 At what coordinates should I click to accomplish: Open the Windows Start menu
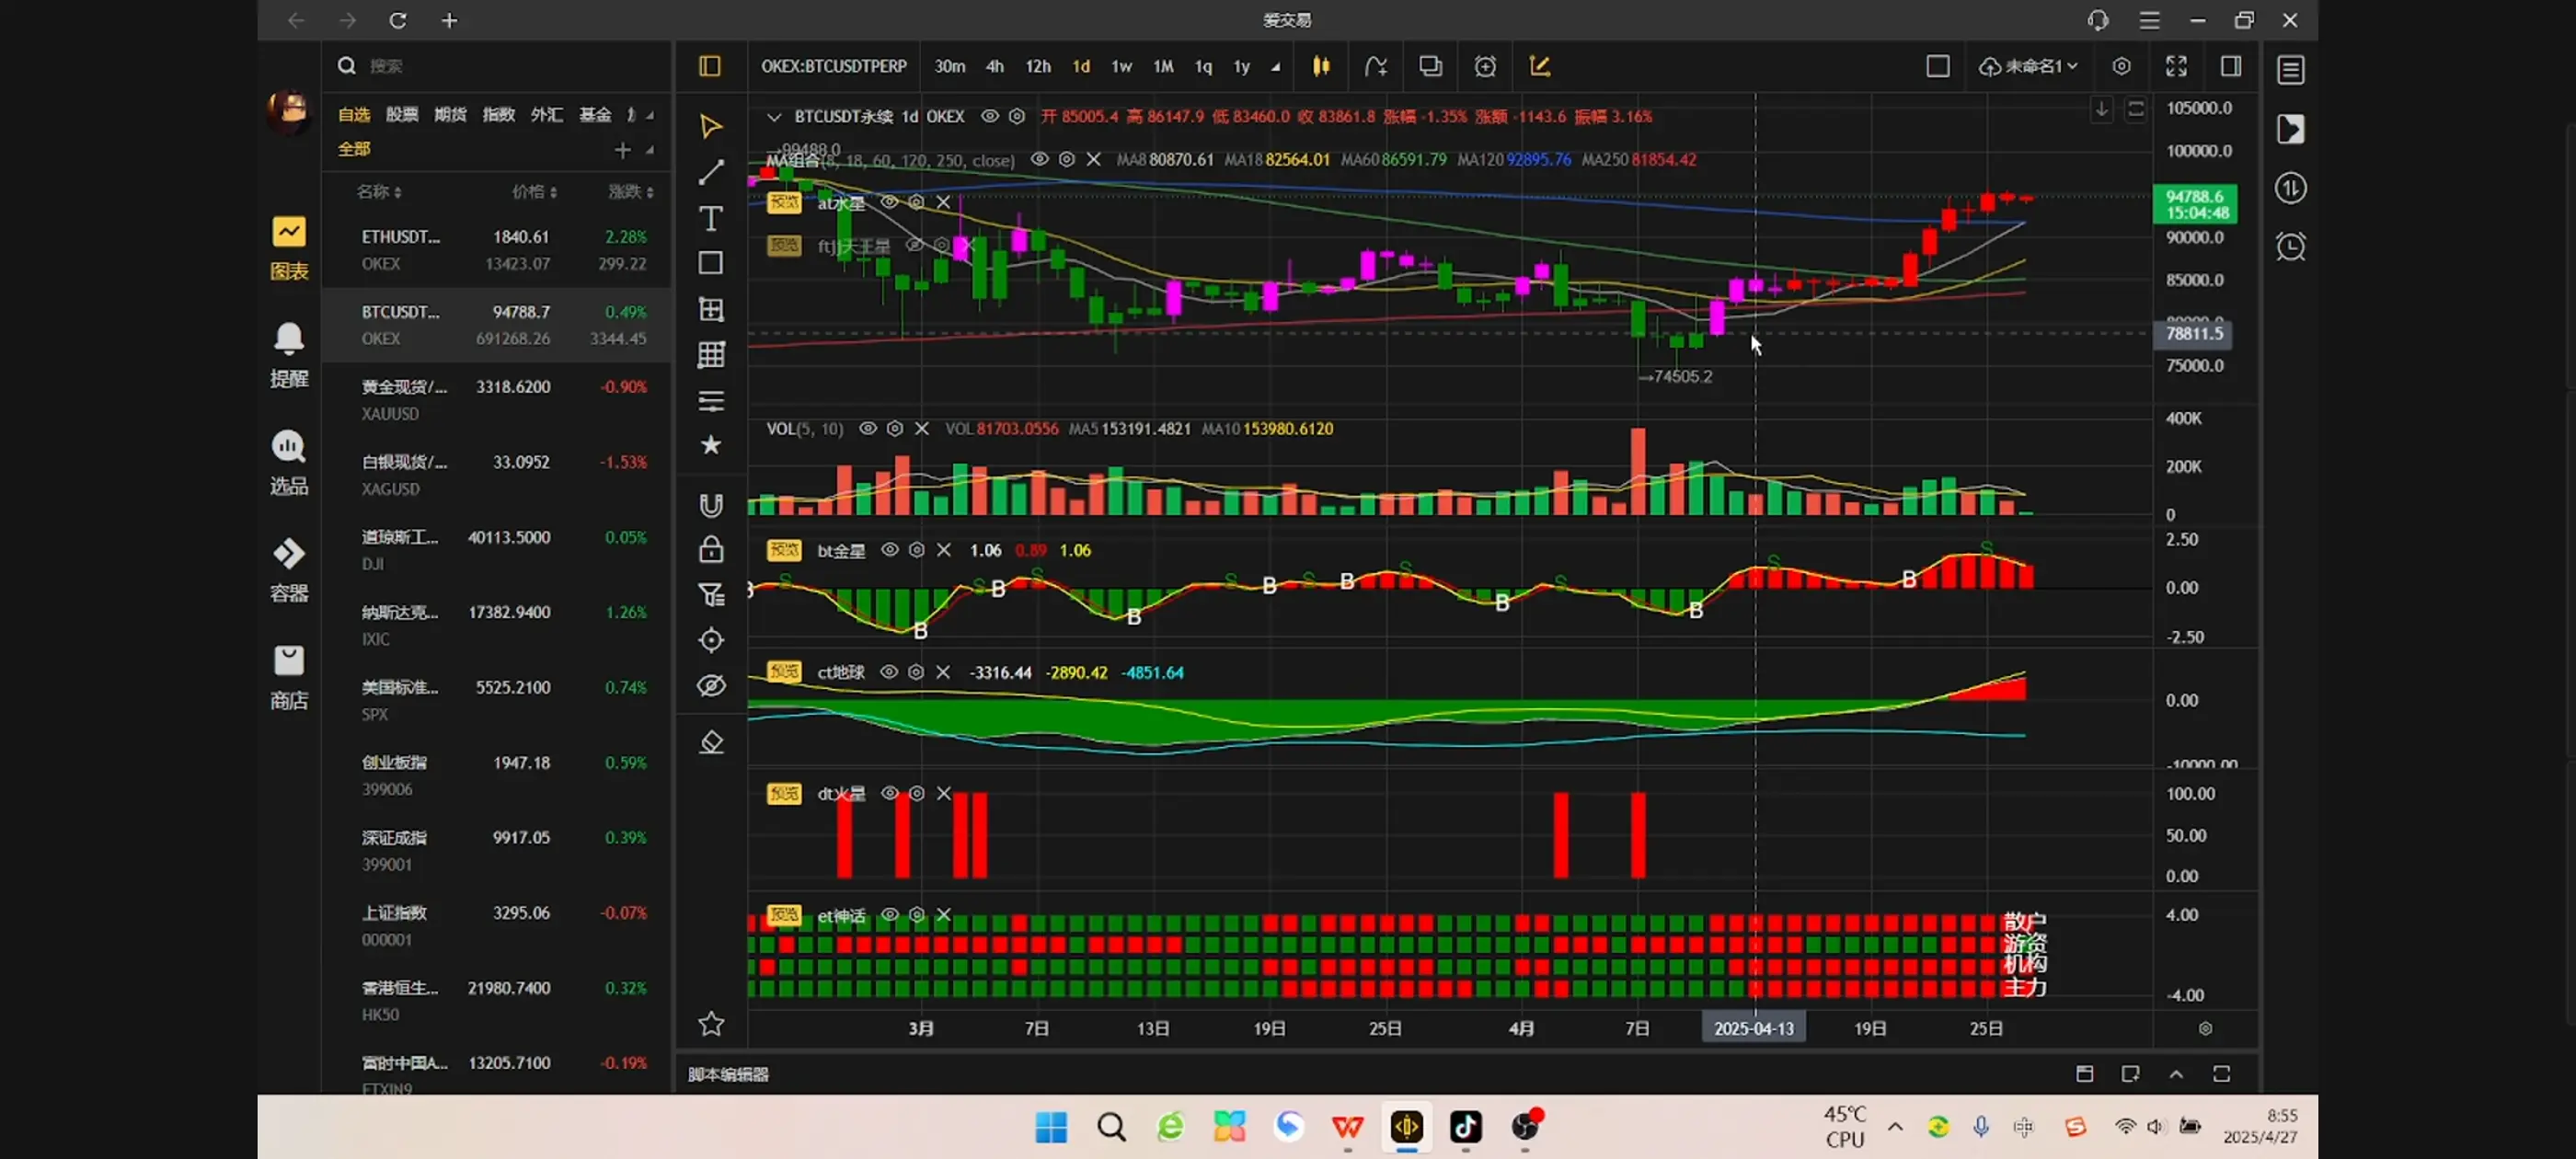pyautogui.click(x=1051, y=1127)
